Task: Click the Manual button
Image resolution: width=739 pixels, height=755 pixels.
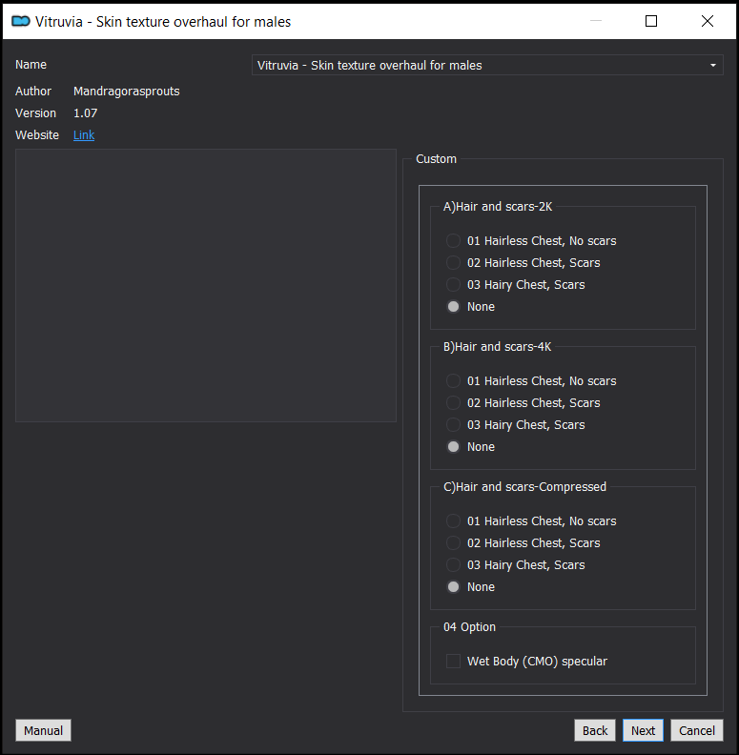Action: click(x=43, y=730)
